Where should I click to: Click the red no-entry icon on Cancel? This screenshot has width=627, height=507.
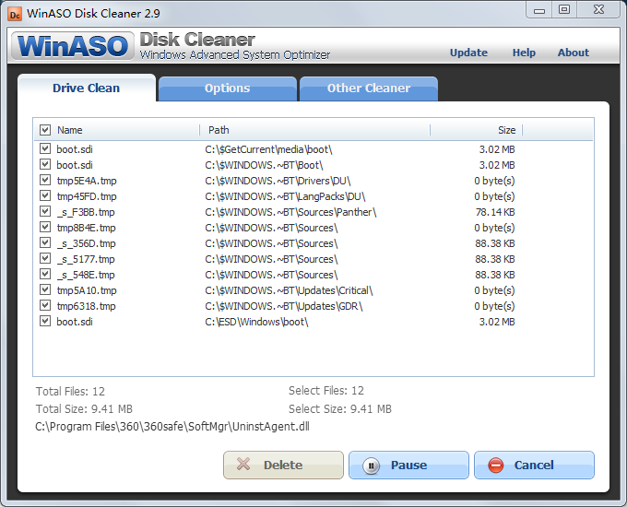496,466
